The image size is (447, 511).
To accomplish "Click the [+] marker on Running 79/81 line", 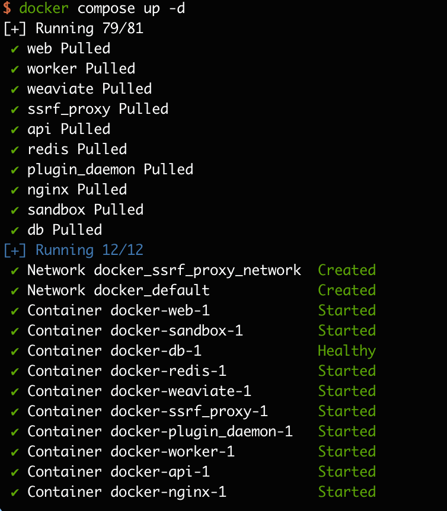I will coord(15,28).
